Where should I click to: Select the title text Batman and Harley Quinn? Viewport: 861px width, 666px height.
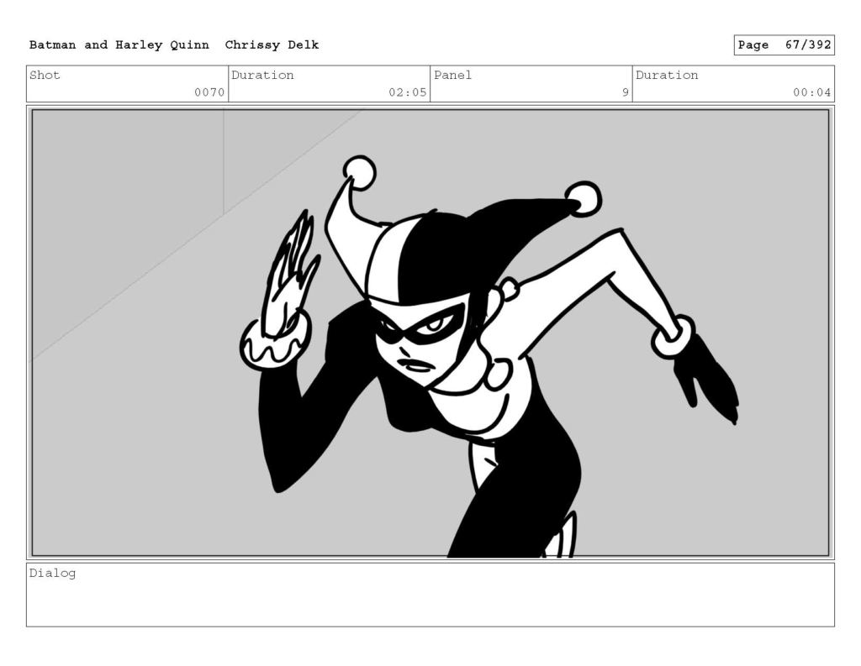pos(119,45)
